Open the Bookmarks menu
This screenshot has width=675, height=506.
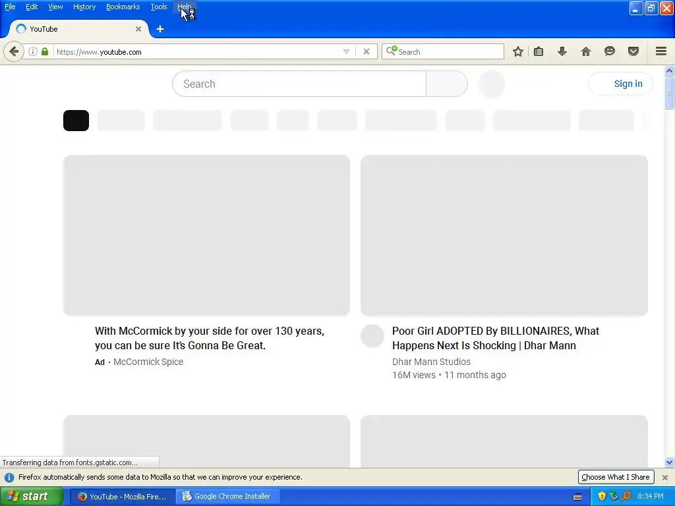pos(123,7)
